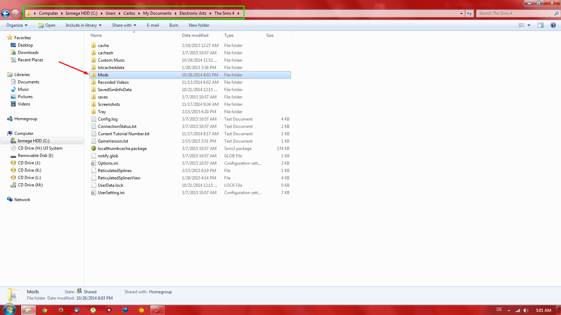Select the Config.log file
The height and width of the screenshot is (315, 561).
pyautogui.click(x=108, y=119)
